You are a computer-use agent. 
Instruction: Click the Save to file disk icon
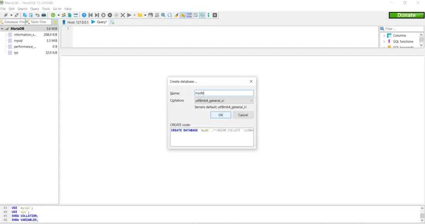coord(150,15)
